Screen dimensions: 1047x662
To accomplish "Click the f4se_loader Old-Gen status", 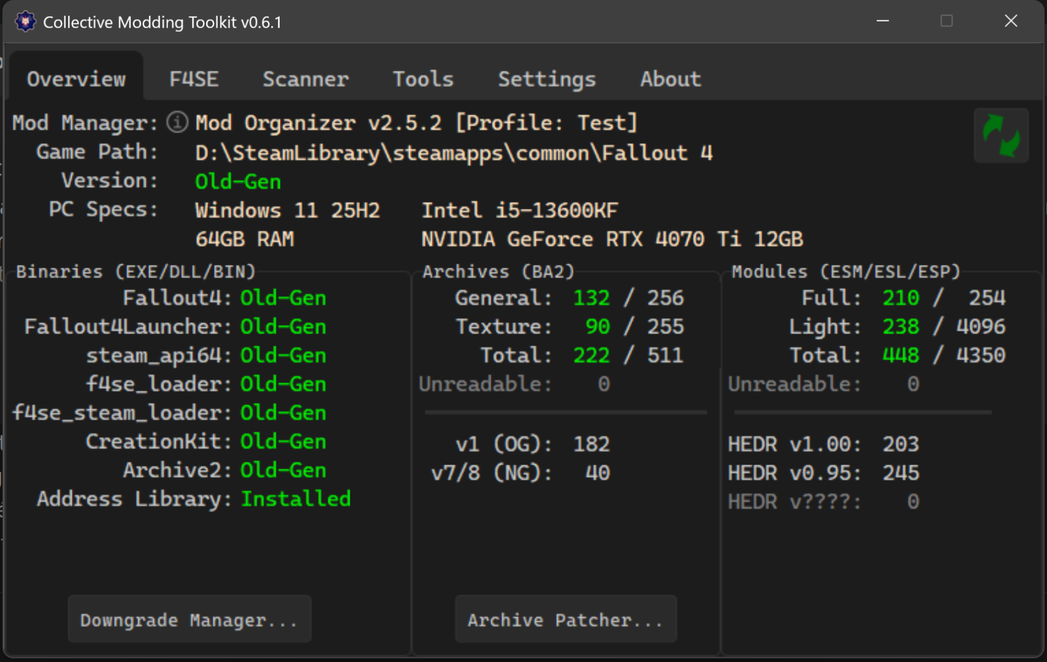I will 283,384.
